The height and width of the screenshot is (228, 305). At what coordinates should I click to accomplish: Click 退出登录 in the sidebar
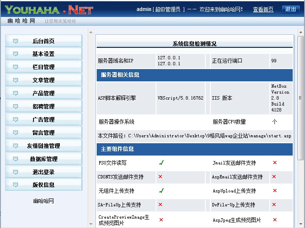[44, 172]
